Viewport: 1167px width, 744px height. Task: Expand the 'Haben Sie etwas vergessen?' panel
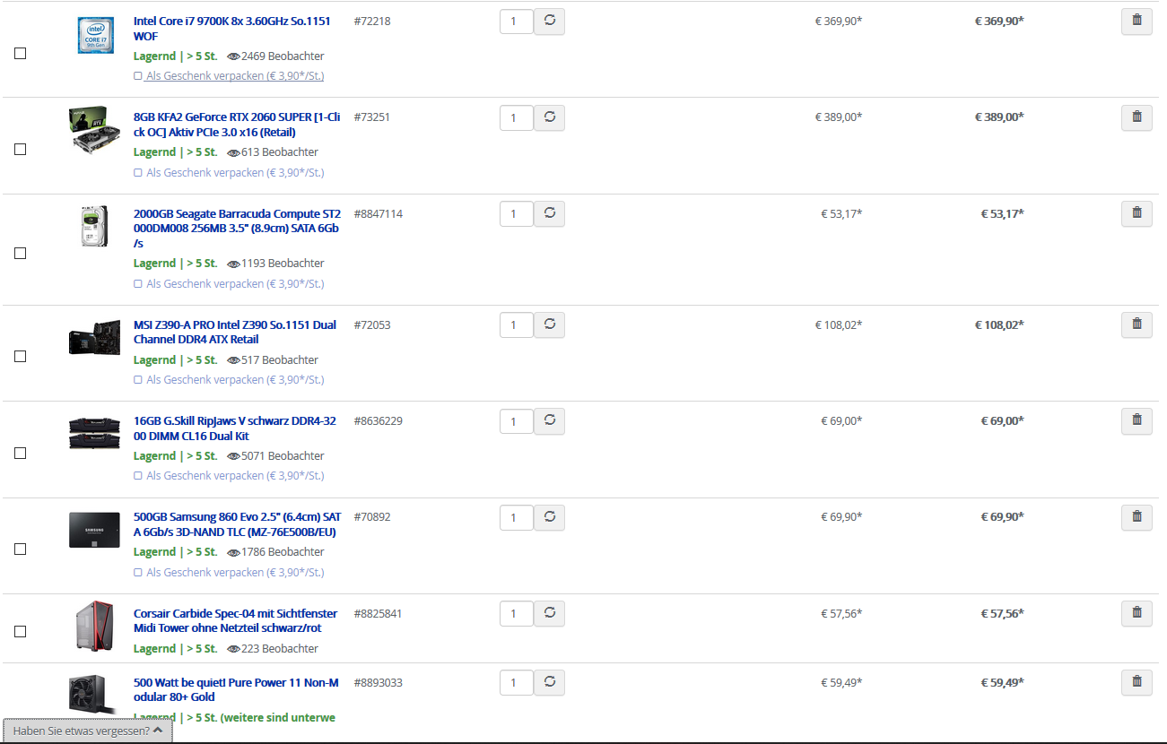click(x=88, y=731)
